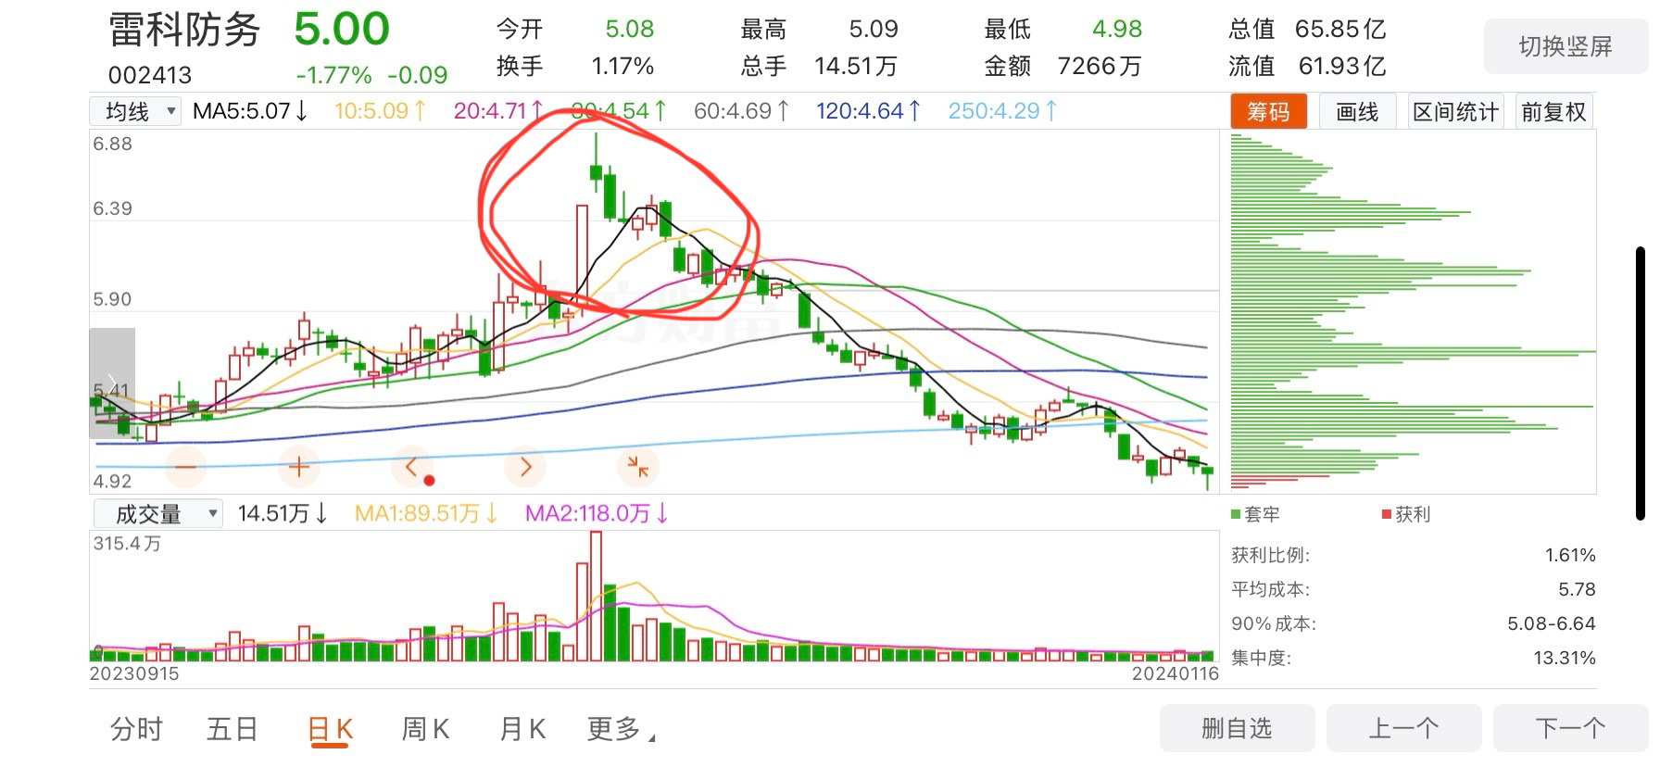Tap the 删自选 button
This screenshot has height=767, width=1660.
click(x=1237, y=728)
